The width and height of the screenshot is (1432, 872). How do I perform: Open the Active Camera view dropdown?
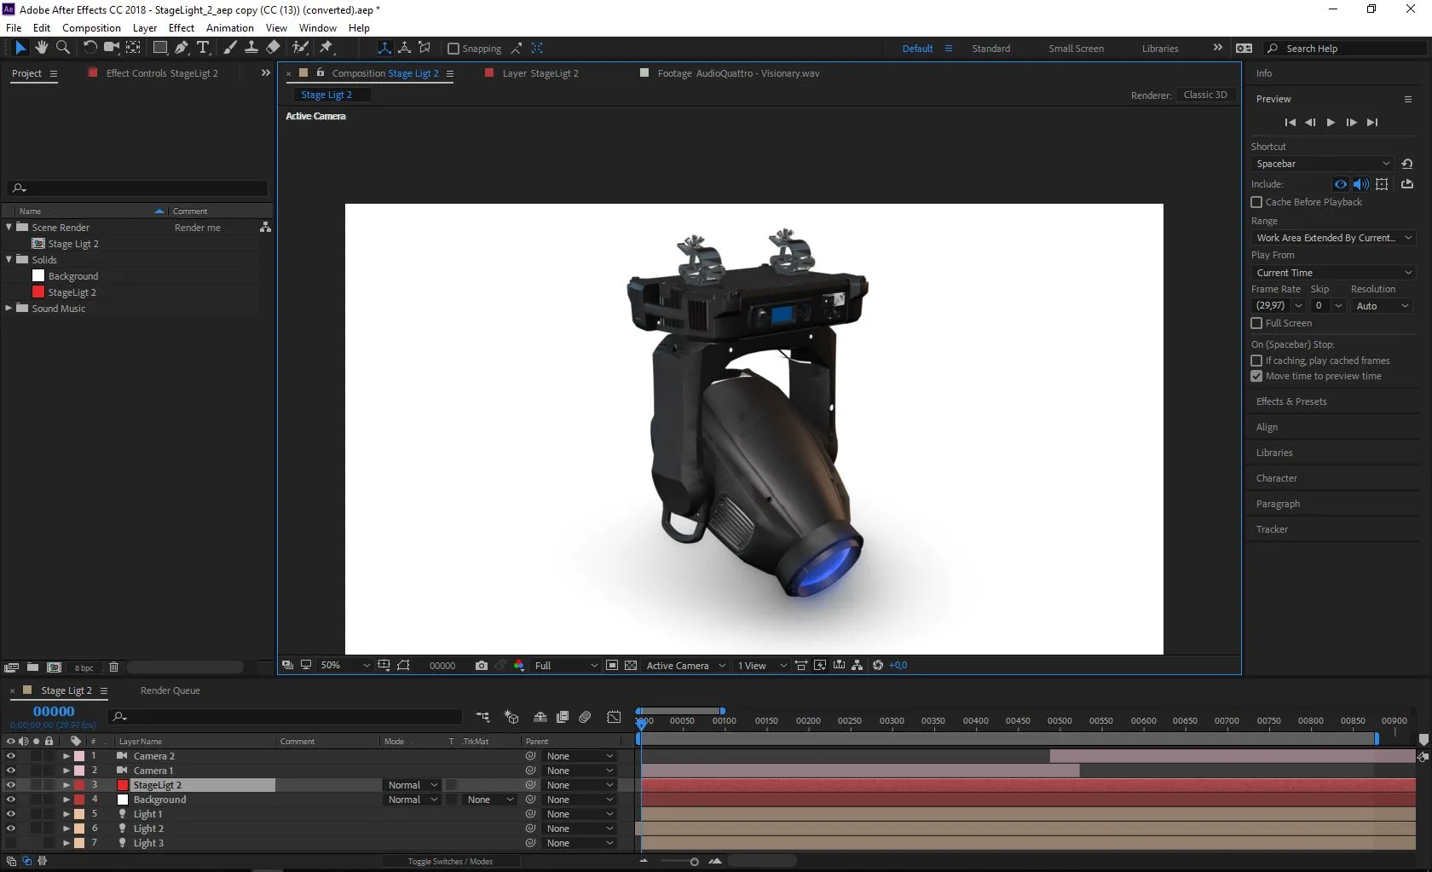tap(685, 666)
